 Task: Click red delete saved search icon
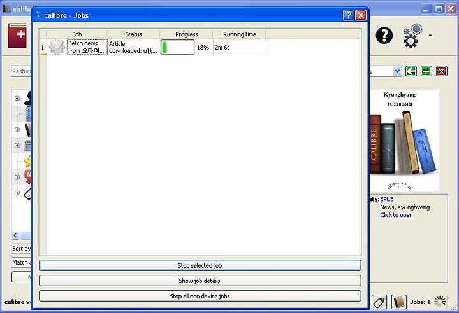442,71
